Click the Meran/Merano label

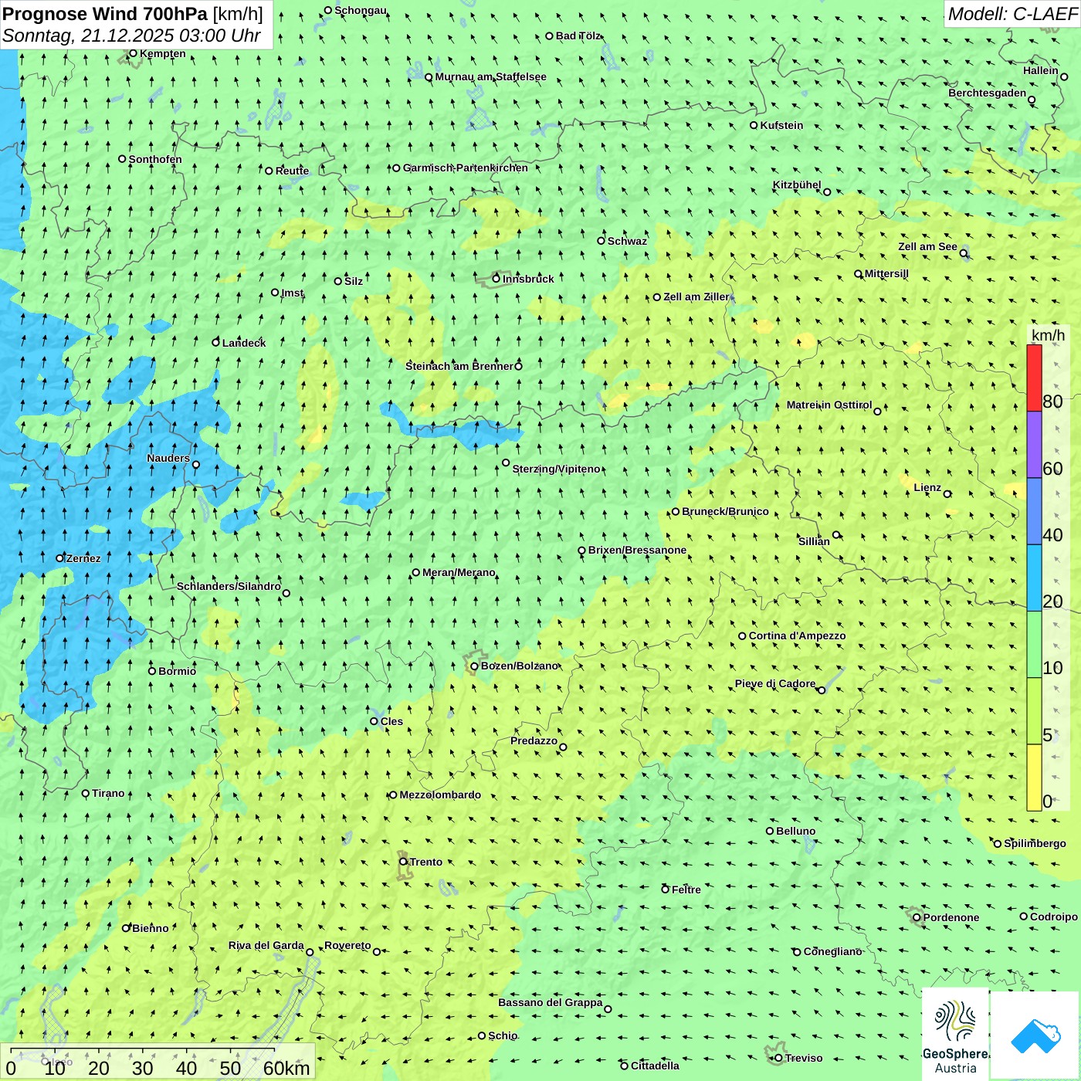(x=459, y=572)
